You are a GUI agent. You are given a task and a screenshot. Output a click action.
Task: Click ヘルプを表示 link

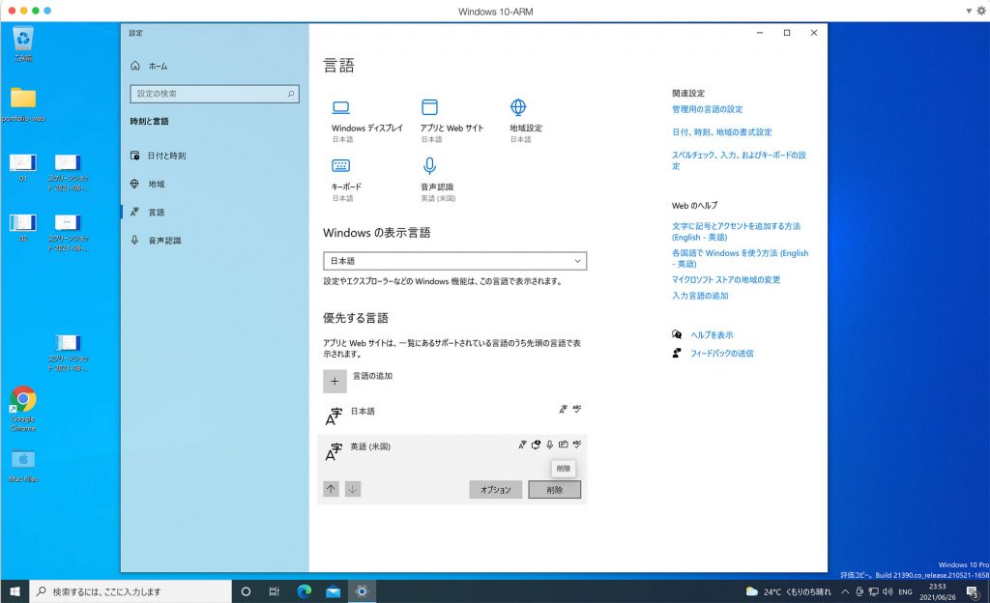[712, 335]
